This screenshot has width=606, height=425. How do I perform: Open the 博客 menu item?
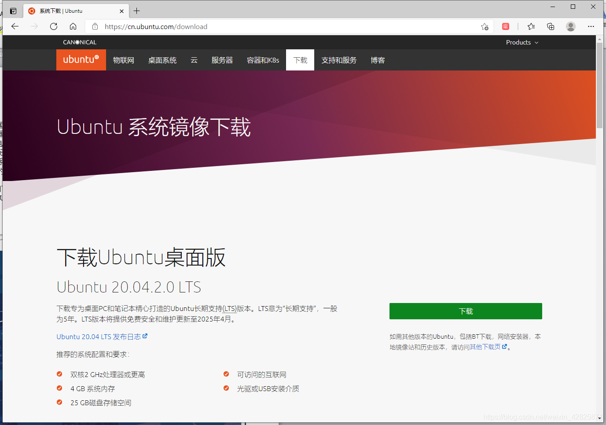[378, 60]
